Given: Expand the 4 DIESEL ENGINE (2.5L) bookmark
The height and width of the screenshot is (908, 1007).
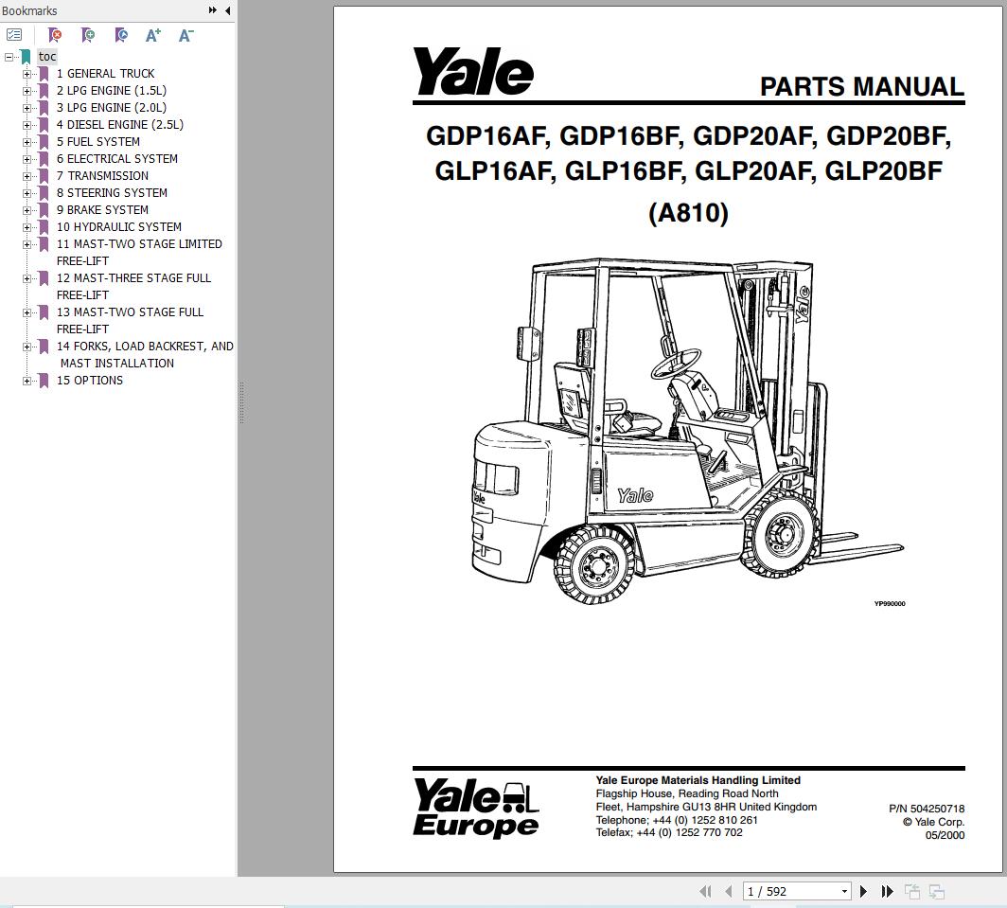Looking at the screenshot, I should pos(26,125).
